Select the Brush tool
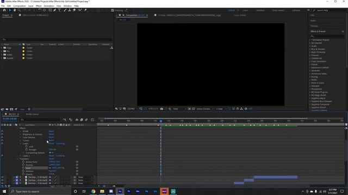 pos(65,10)
